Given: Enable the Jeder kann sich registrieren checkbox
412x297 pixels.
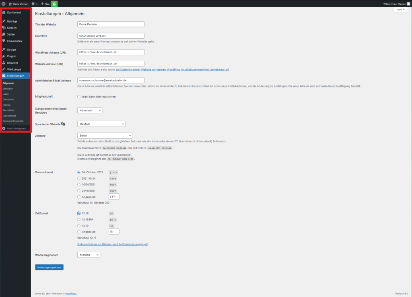Looking at the screenshot, I should (79, 97).
